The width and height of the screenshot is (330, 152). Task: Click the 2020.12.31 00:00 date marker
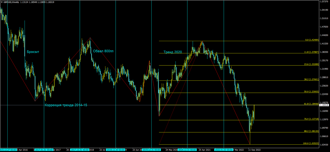pos(187,150)
